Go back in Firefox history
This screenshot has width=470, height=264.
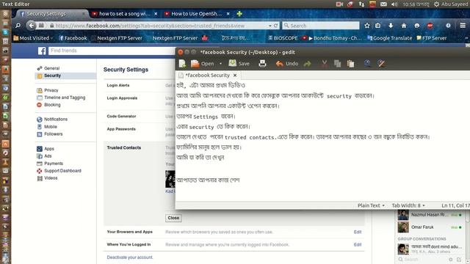pyautogui.click(x=31, y=26)
